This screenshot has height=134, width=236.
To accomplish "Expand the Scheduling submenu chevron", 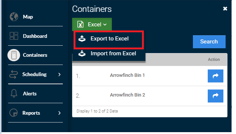I will [x=59, y=75].
